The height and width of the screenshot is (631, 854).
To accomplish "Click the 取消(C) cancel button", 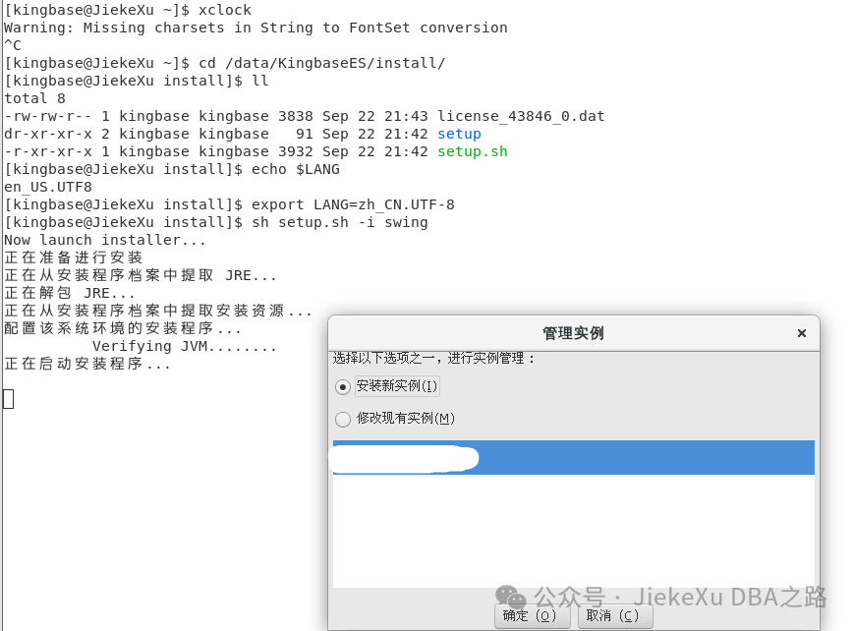I will (615, 614).
